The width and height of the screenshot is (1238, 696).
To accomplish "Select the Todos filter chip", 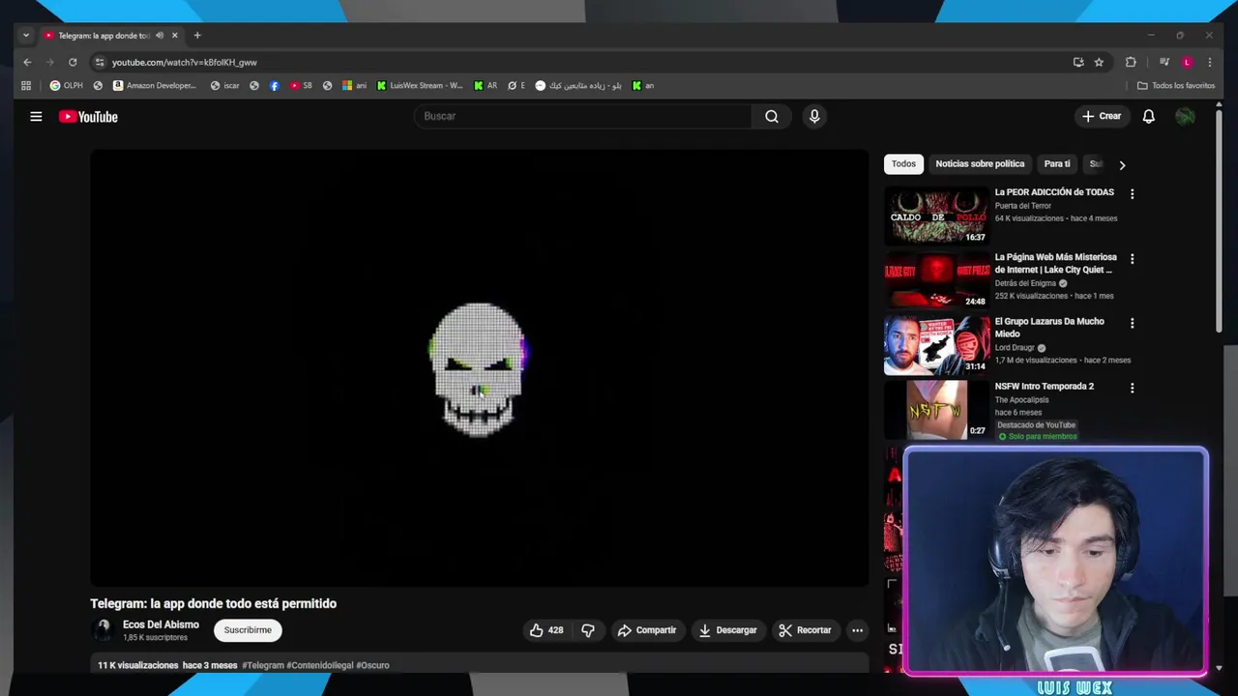I will coord(903,164).
